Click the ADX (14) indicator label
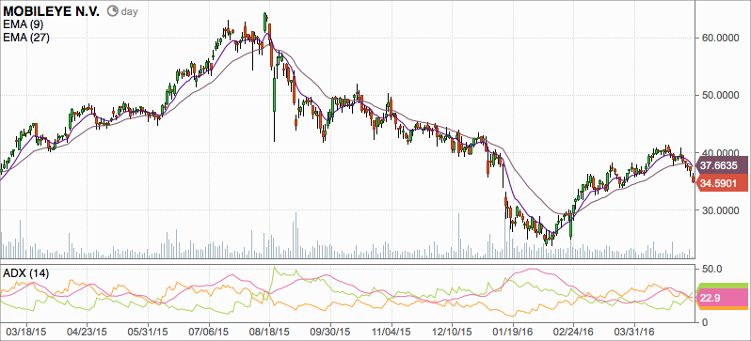751x341 pixels. pyautogui.click(x=25, y=273)
